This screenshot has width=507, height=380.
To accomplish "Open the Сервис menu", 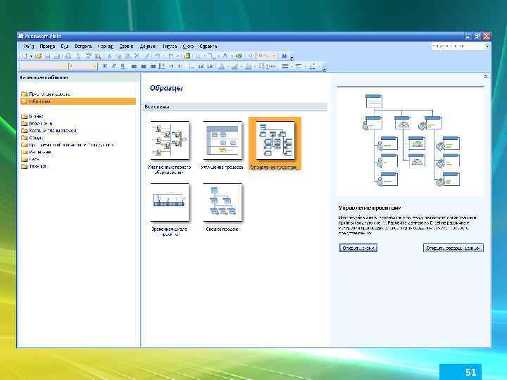I will [x=126, y=46].
